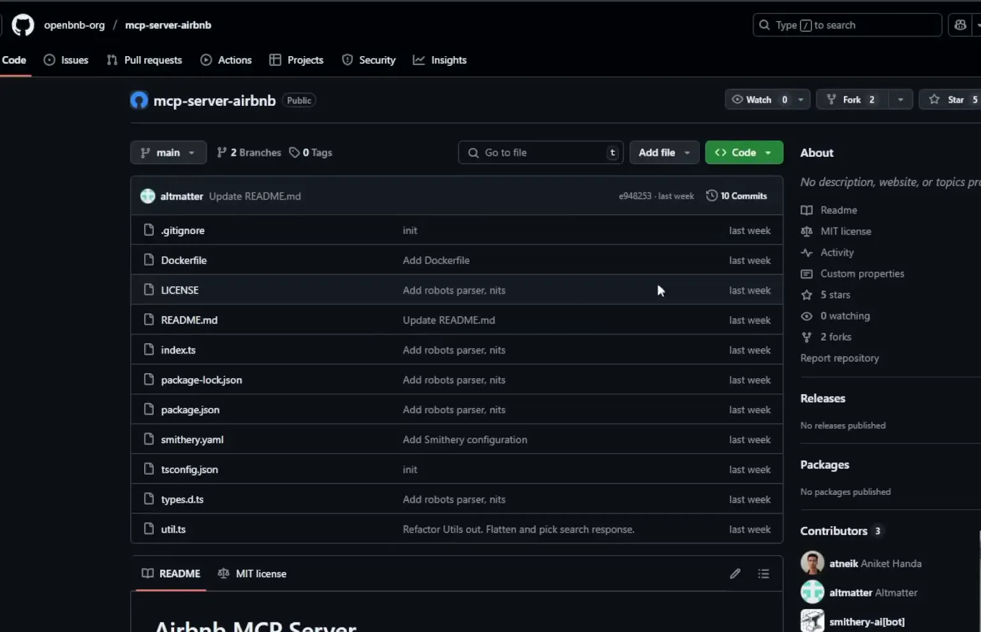This screenshot has width=981, height=632.
Task: Open the Issues tab
Action: click(x=66, y=60)
